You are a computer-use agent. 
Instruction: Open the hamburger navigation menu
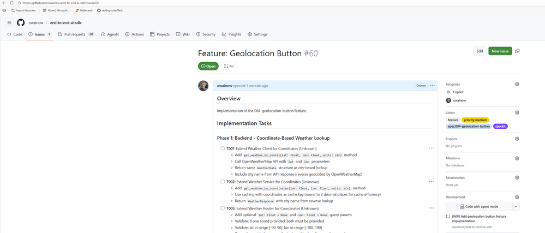[9, 22]
